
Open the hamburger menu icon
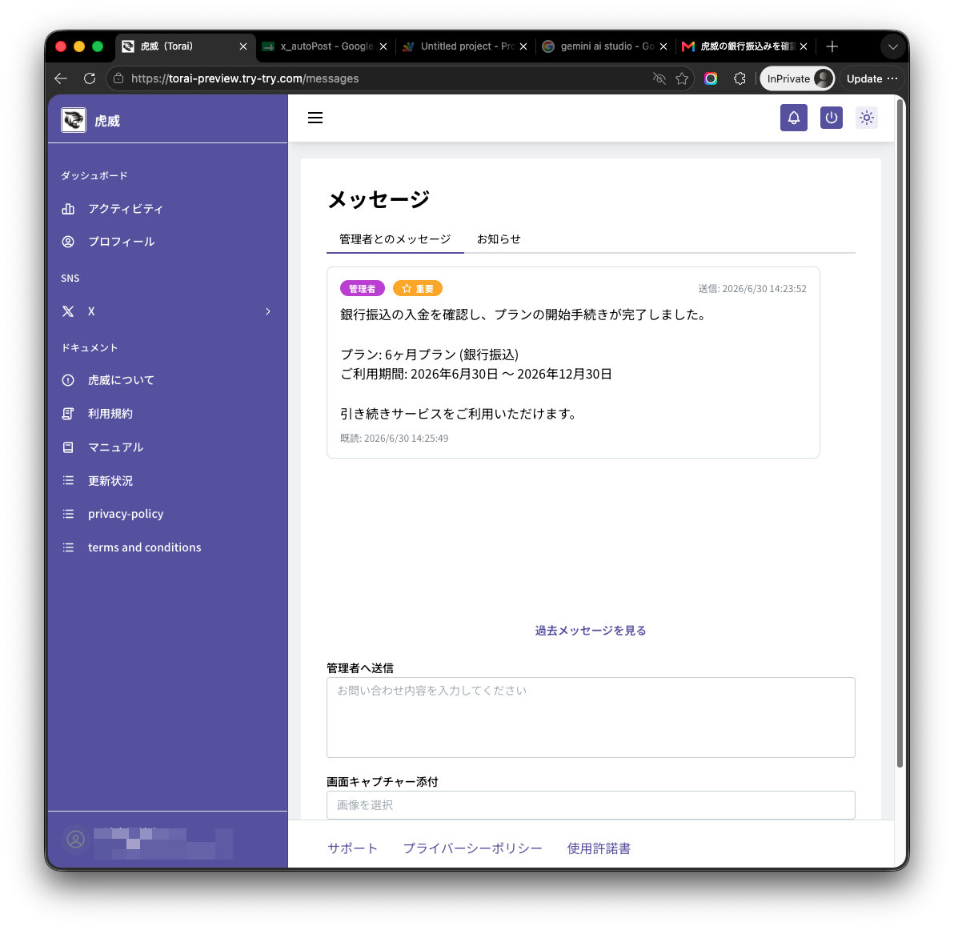tap(315, 118)
